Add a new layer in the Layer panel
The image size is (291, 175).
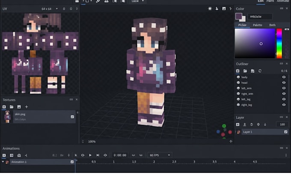(x=238, y=125)
